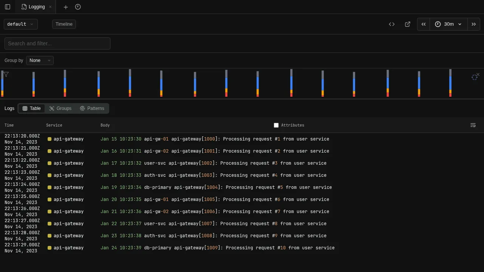Click the Search and filter input field

click(x=57, y=43)
